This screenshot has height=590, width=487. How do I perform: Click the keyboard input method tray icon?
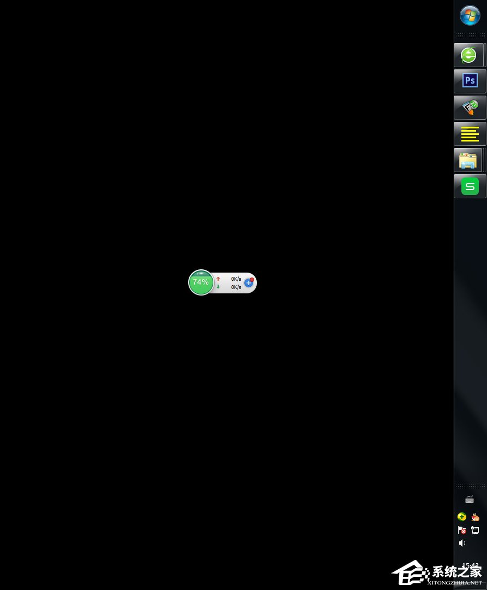point(470,499)
